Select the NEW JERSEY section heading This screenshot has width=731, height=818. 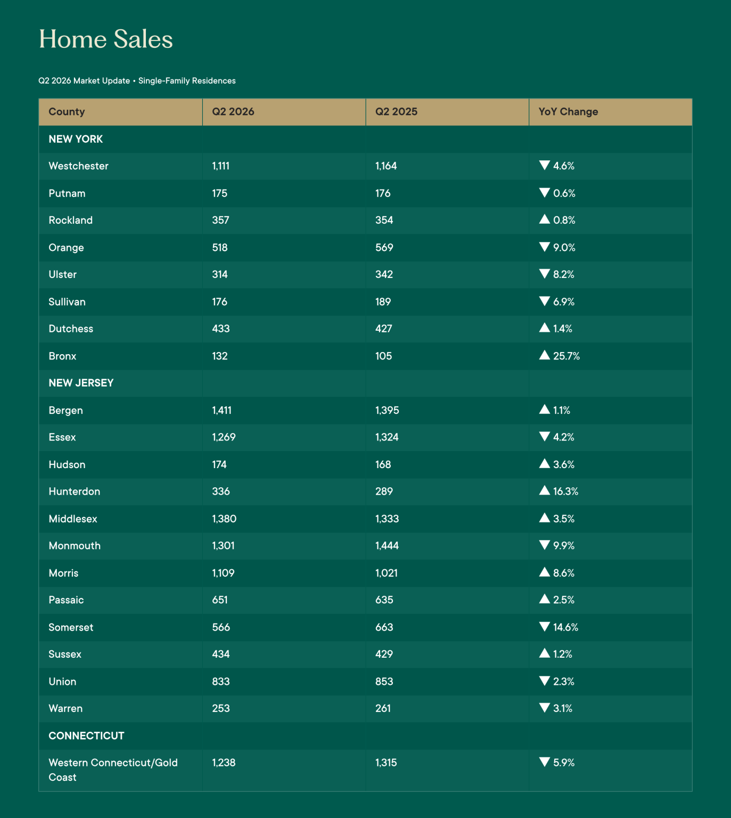click(x=81, y=383)
